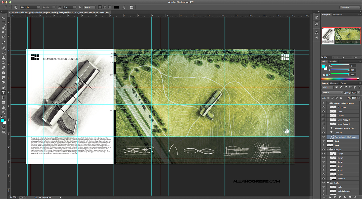Select the Type tool in the toolbar
Image resolution: width=362 pixels, height=199 pixels.
click(3, 92)
